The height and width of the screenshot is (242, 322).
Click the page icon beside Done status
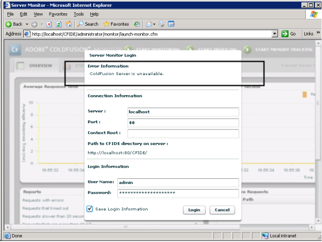pos(7,236)
